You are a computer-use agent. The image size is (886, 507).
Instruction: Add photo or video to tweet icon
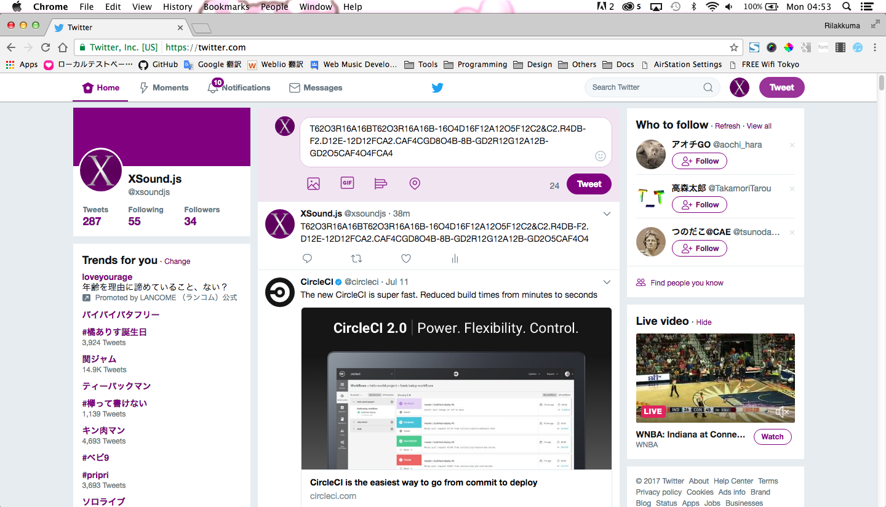(x=313, y=183)
